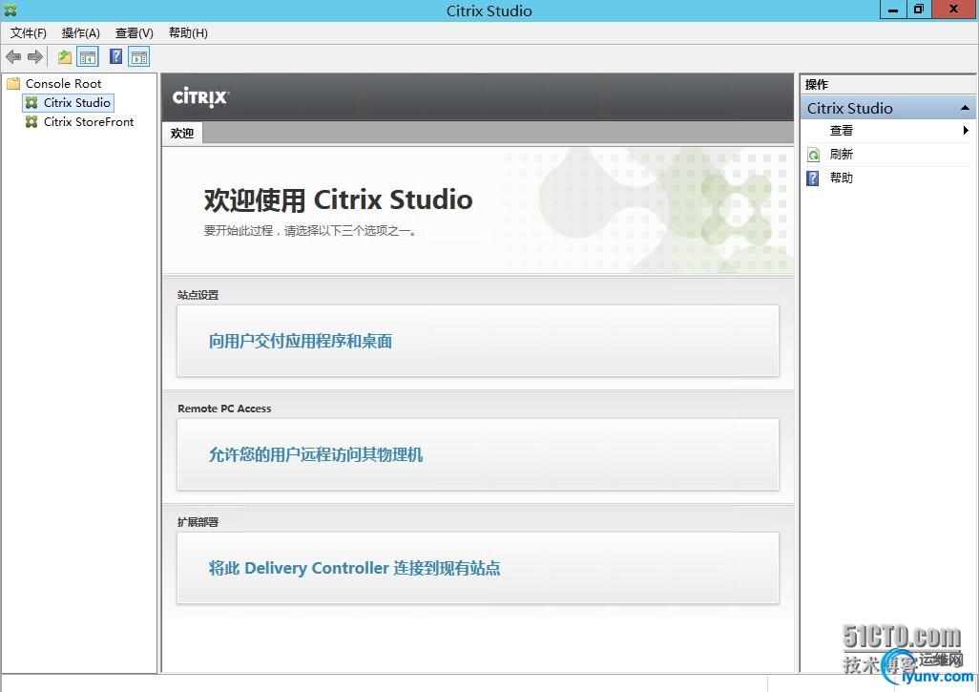This screenshot has height=692, width=979.
Task: Click 刷新 in the actions pane
Action: tap(841, 155)
